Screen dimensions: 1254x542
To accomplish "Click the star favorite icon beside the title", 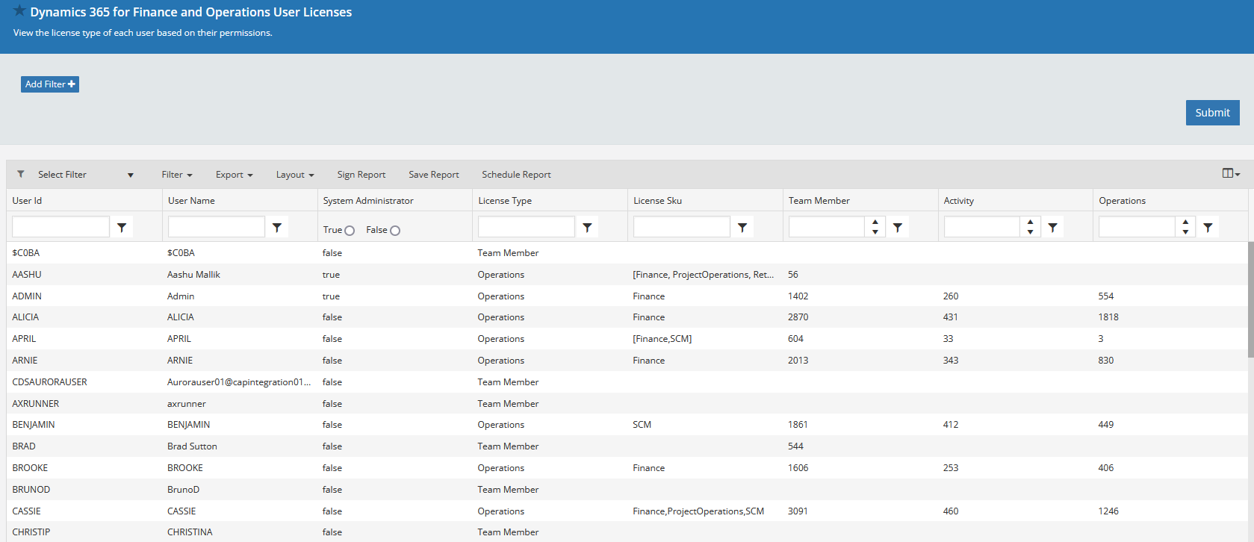I will point(19,10).
